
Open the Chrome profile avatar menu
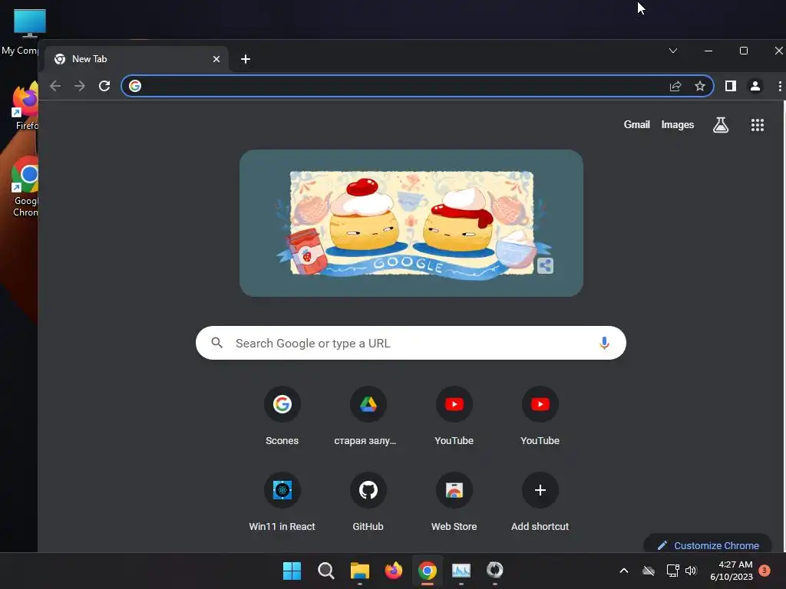coord(755,86)
